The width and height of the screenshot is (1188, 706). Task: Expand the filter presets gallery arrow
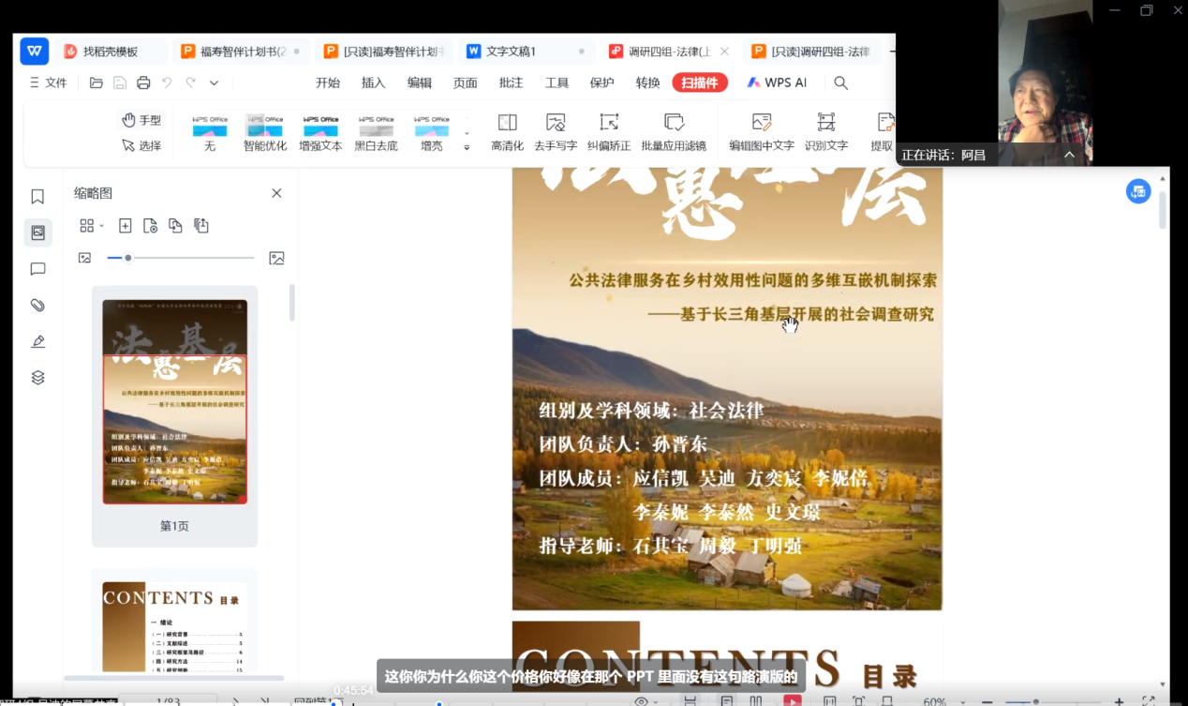coord(467,147)
